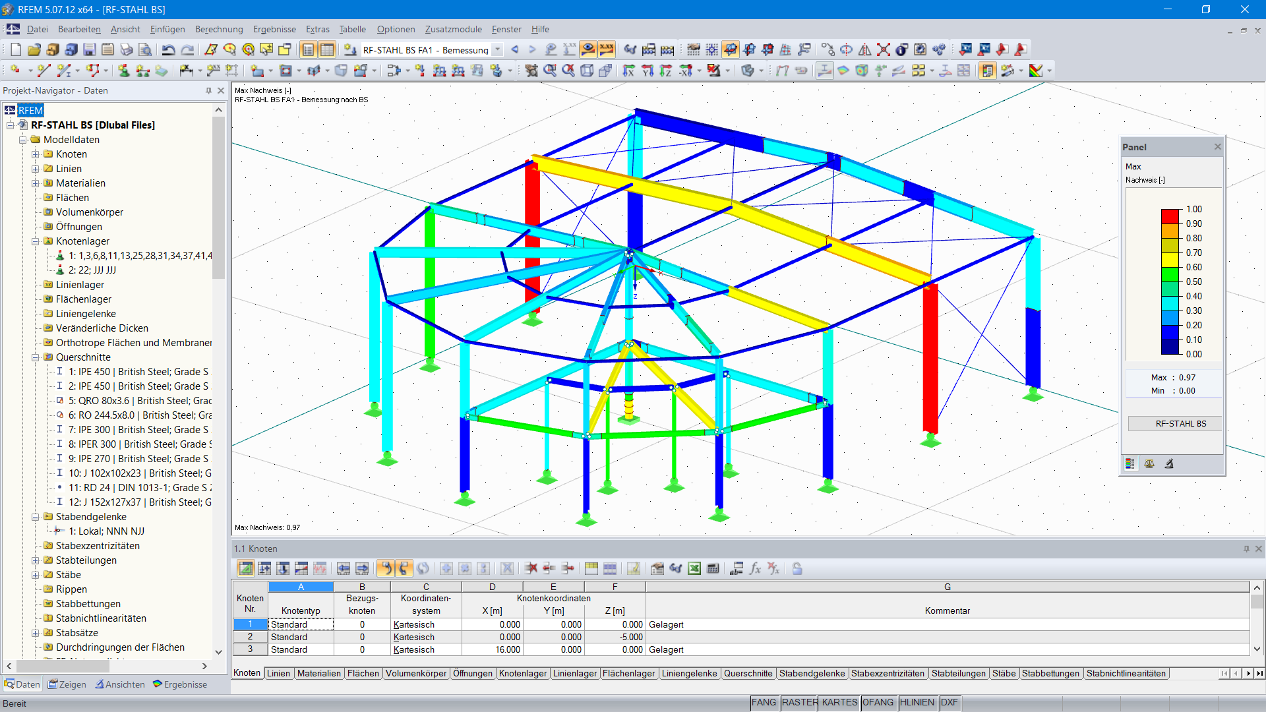
Task: Click the mirror tool icon
Action: point(865,49)
